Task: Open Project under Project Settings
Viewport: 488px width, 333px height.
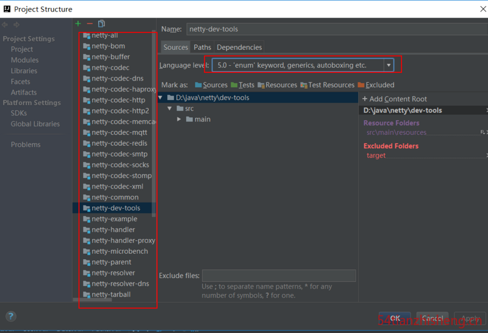Action: [22, 49]
